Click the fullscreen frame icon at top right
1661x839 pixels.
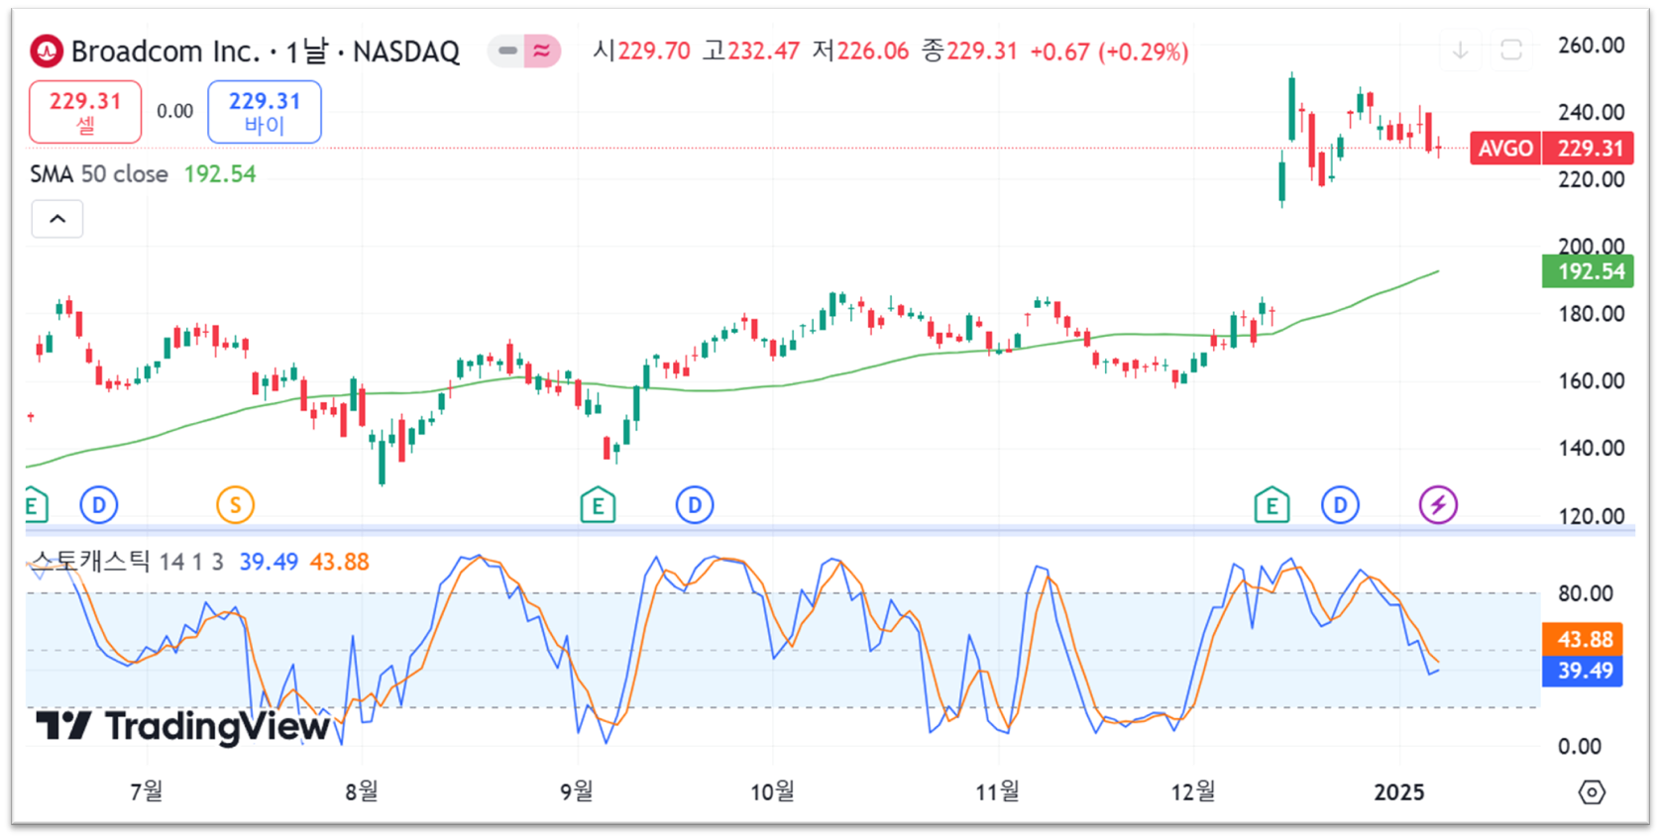tap(1511, 51)
